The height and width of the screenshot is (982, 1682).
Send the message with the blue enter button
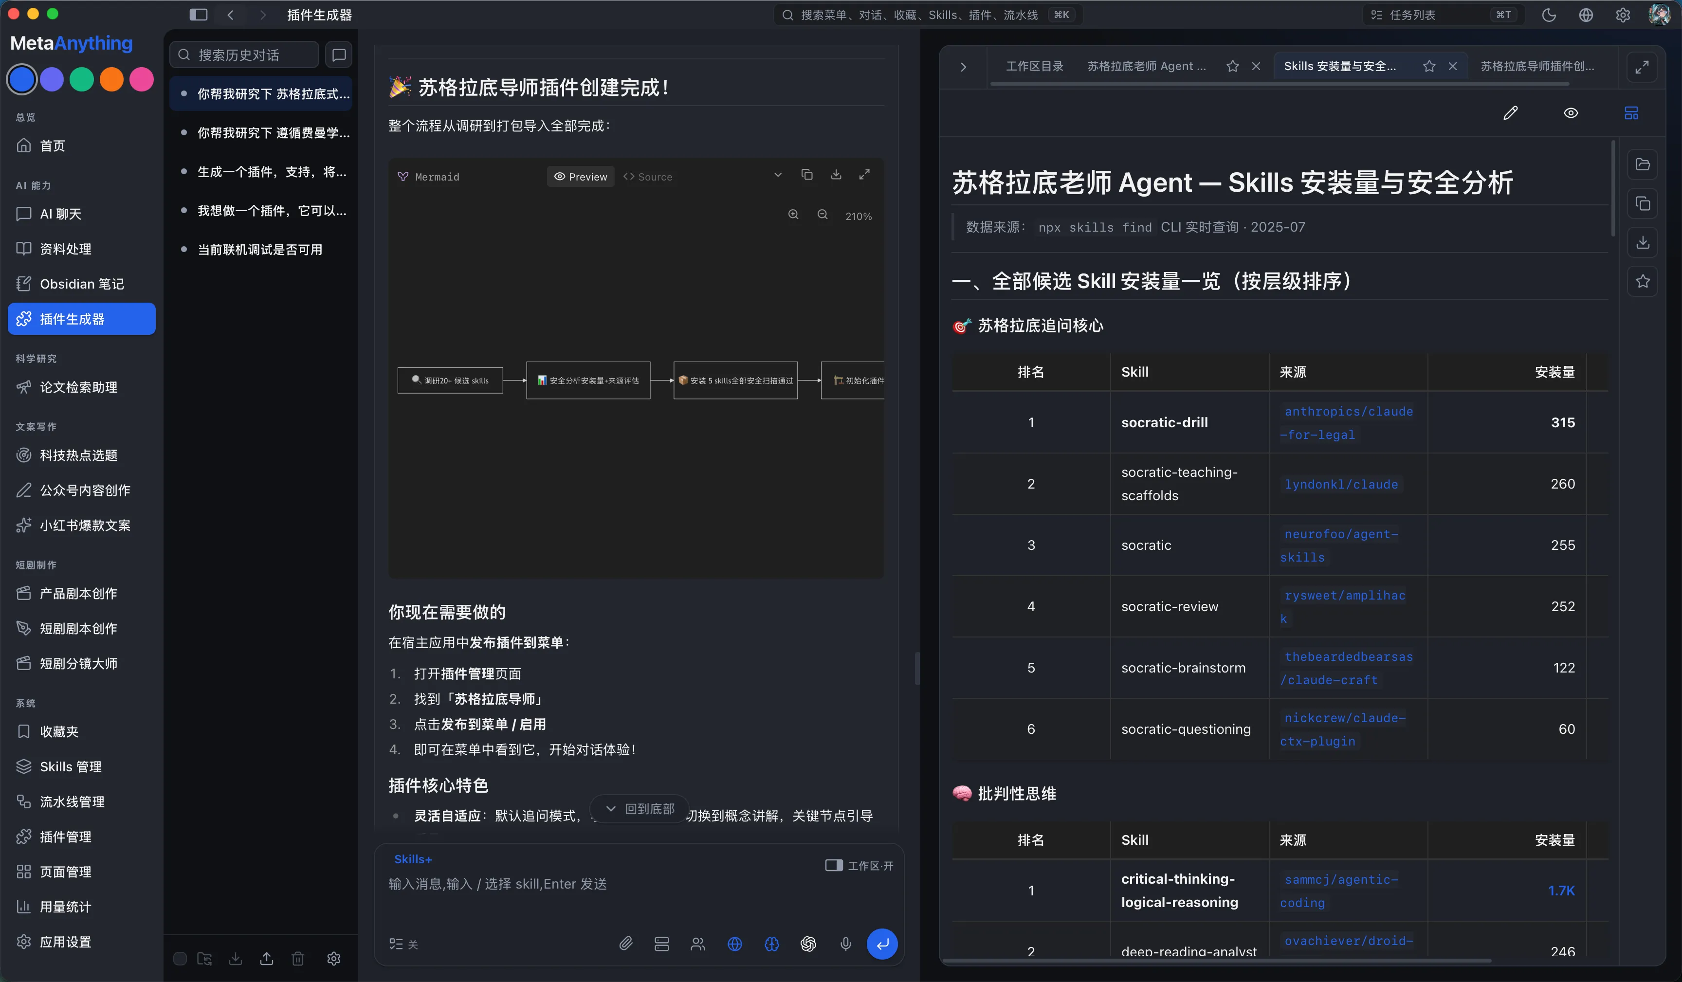pyautogui.click(x=882, y=943)
